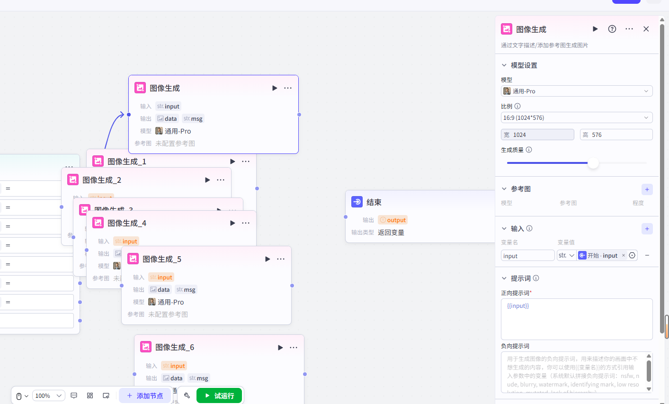This screenshot has height=404, width=669.
Task: Close the 图像生成 settings panel
Action: 646,29
